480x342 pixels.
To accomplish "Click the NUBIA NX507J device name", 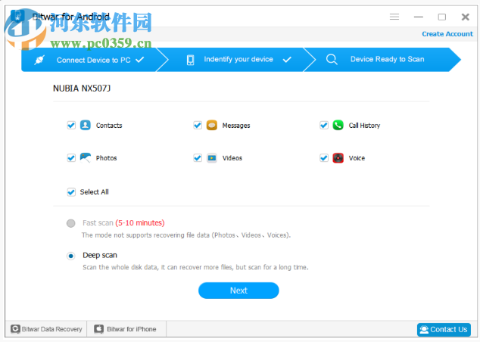I will tap(82, 89).
